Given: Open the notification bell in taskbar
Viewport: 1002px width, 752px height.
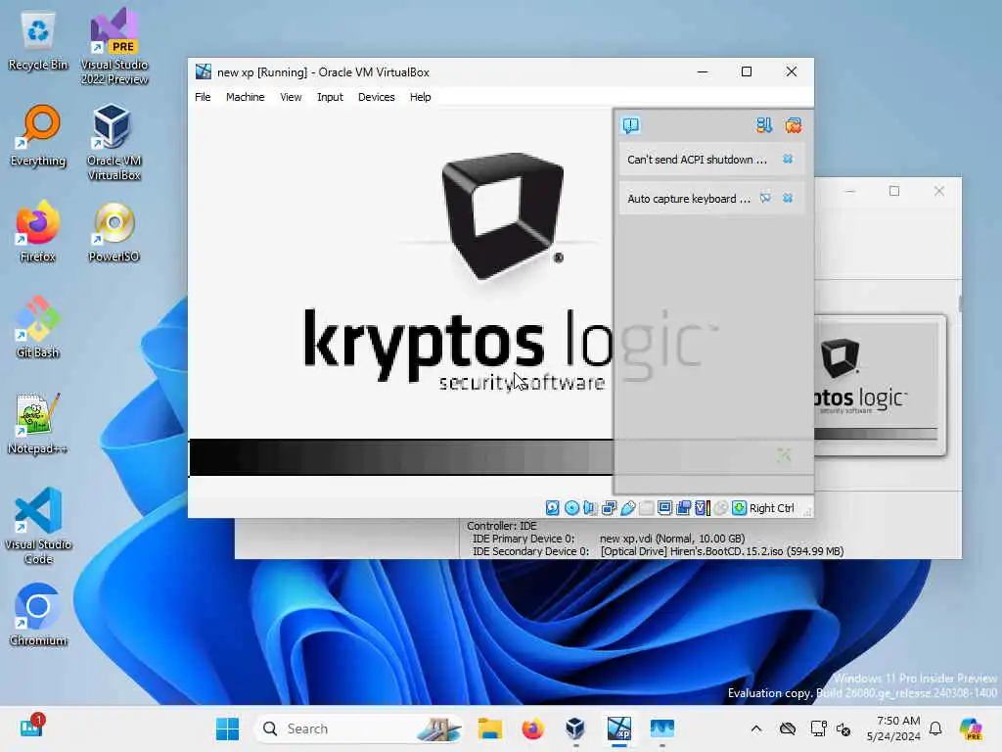Looking at the screenshot, I should pos(935,728).
